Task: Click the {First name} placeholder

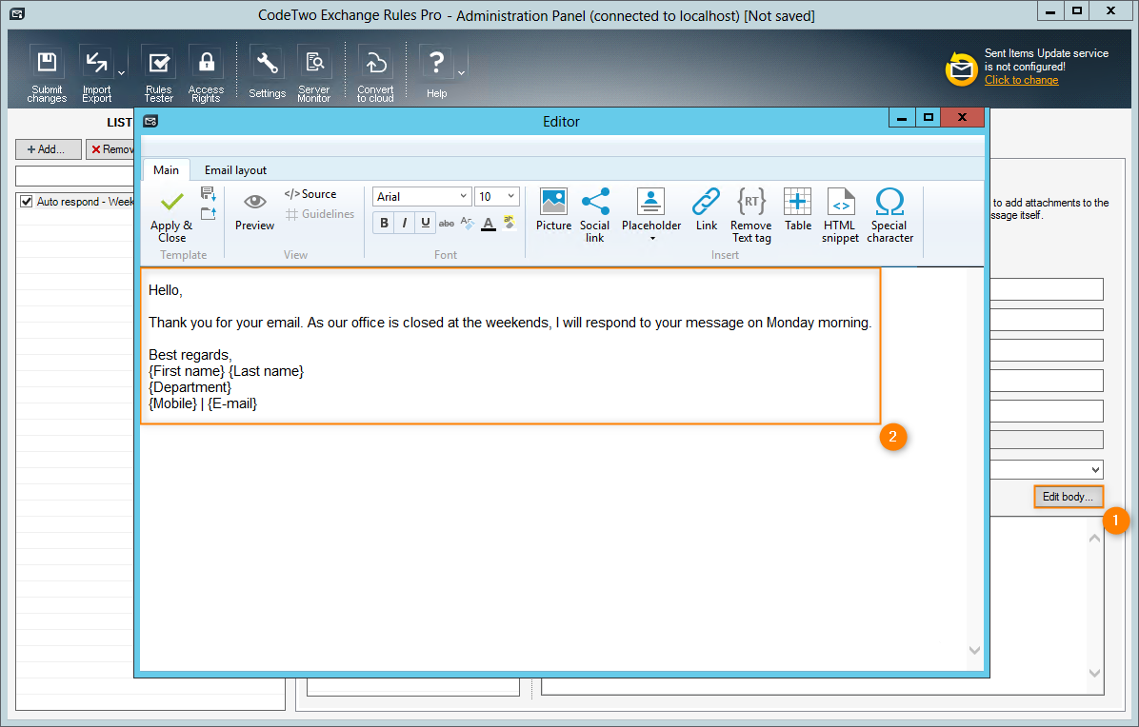Action: click(187, 371)
